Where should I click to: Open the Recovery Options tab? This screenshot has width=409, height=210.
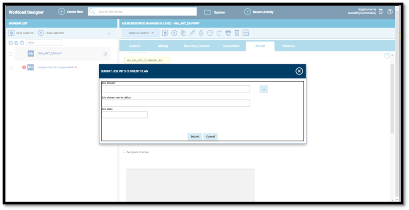pyautogui.click(x=197, y=46)
